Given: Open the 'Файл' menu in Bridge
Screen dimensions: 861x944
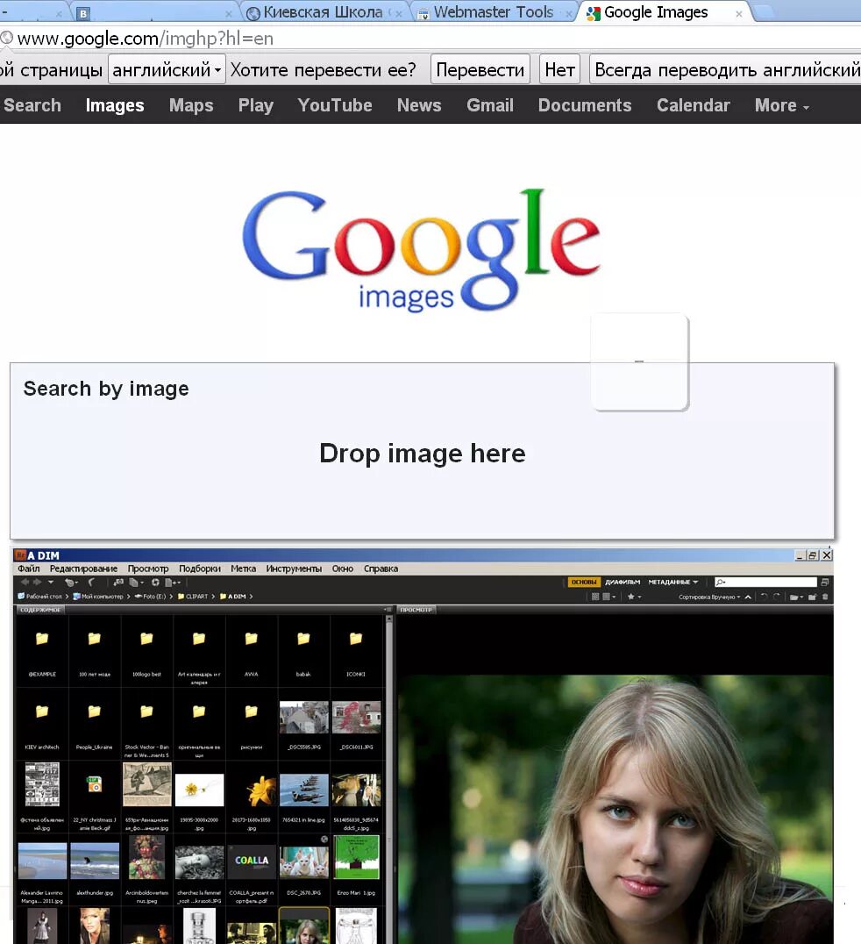Looking at the screenshot, I should 28,569.
